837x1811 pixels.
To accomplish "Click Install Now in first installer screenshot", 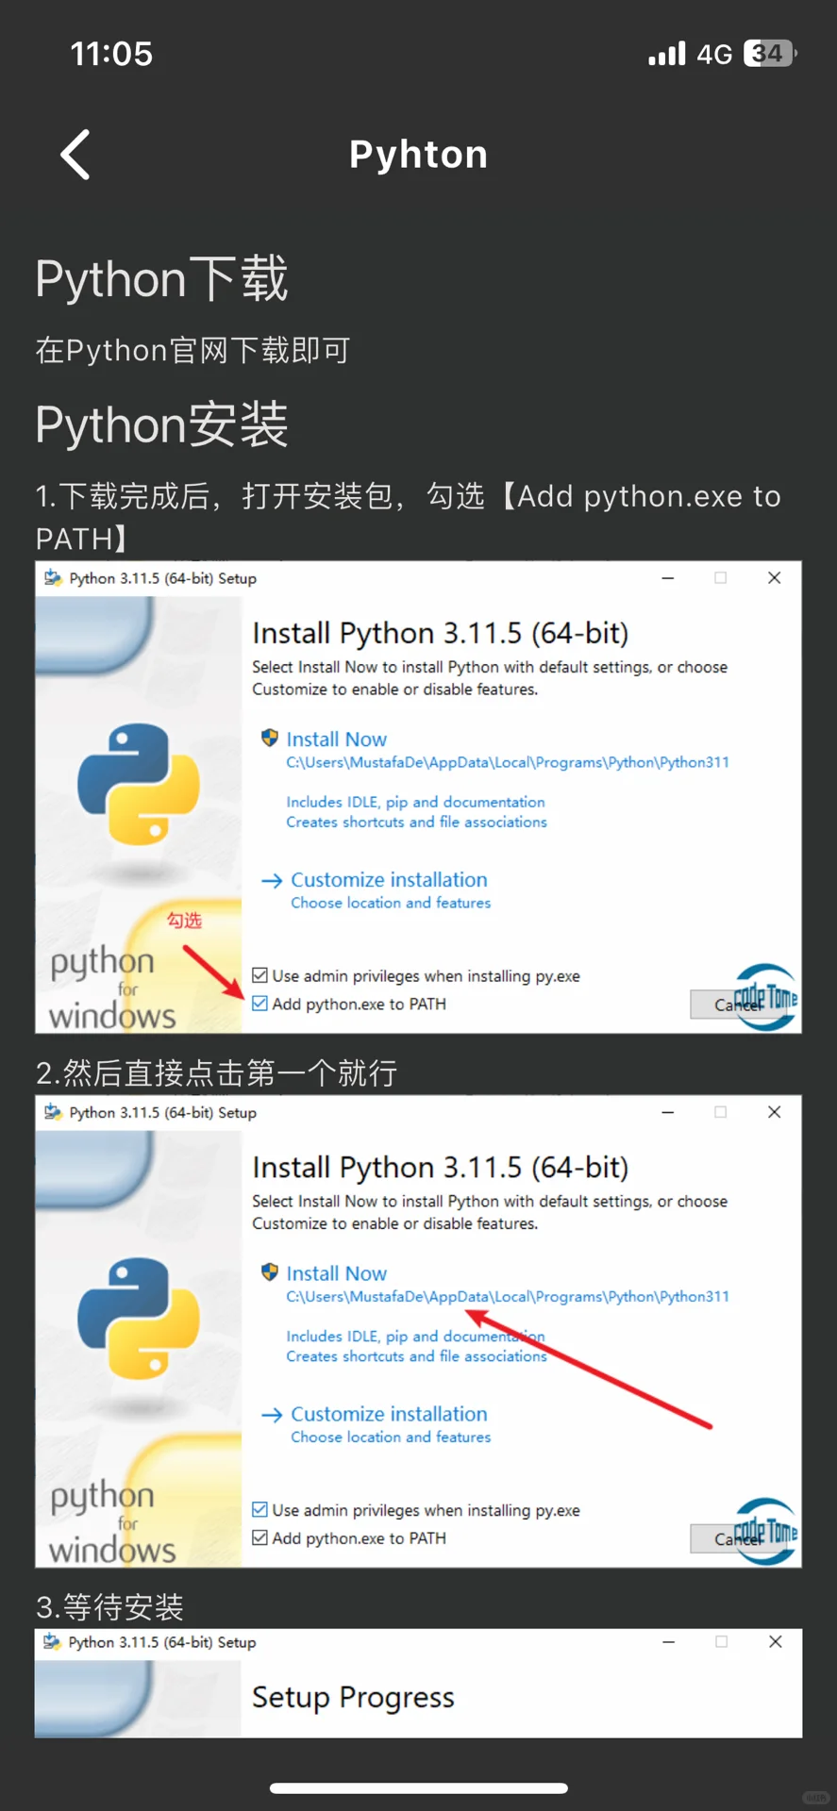I will click(x=336, y=739).
